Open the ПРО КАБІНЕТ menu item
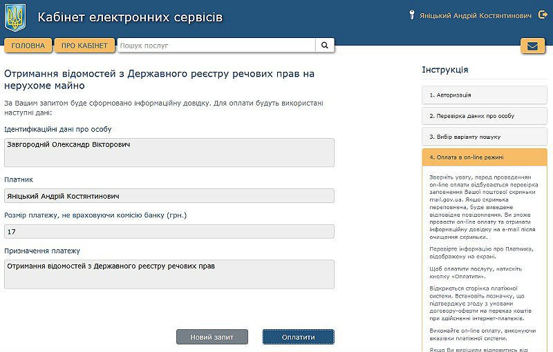553x352 pixels. point(84,46)
